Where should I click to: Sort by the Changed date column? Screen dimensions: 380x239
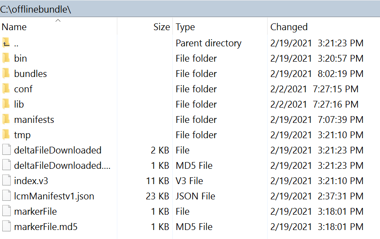point(289,27)
